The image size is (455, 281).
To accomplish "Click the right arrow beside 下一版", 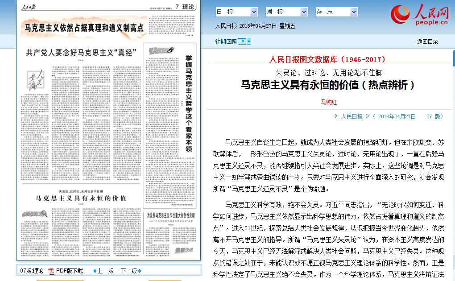I will [140, 271].
